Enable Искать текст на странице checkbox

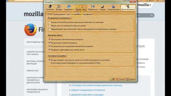[x=49, y=26]
